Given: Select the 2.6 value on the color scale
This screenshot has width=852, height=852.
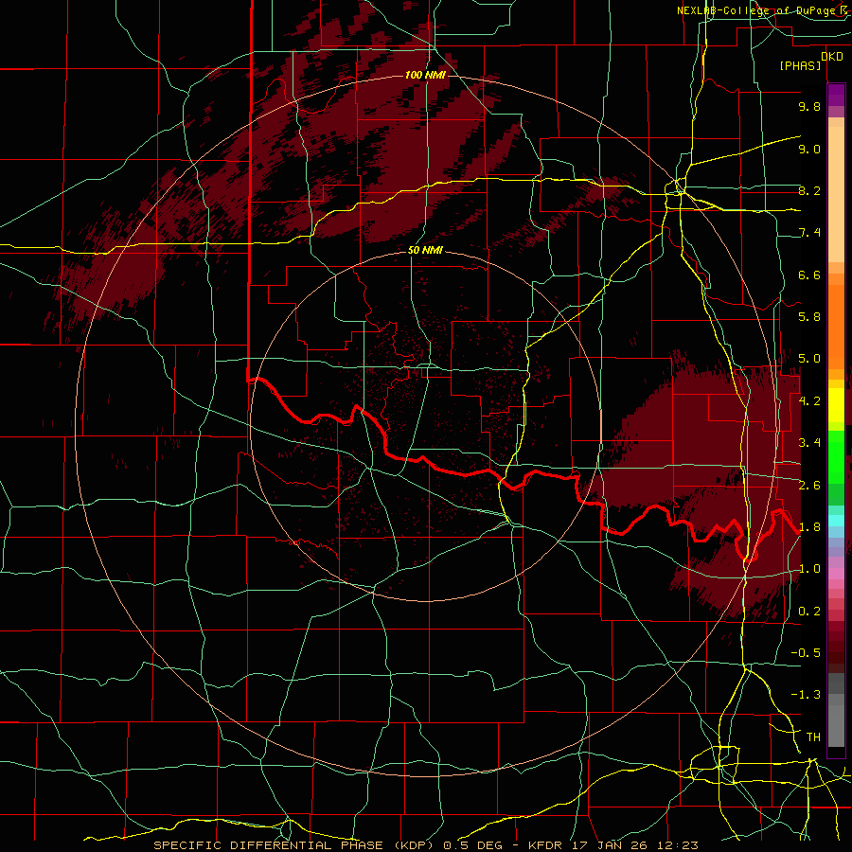Looking at the screenshot, I should pos(809,485).
